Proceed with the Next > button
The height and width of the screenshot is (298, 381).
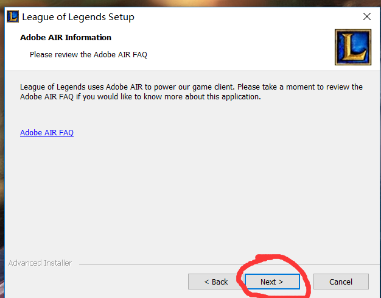tap(272, 282)
